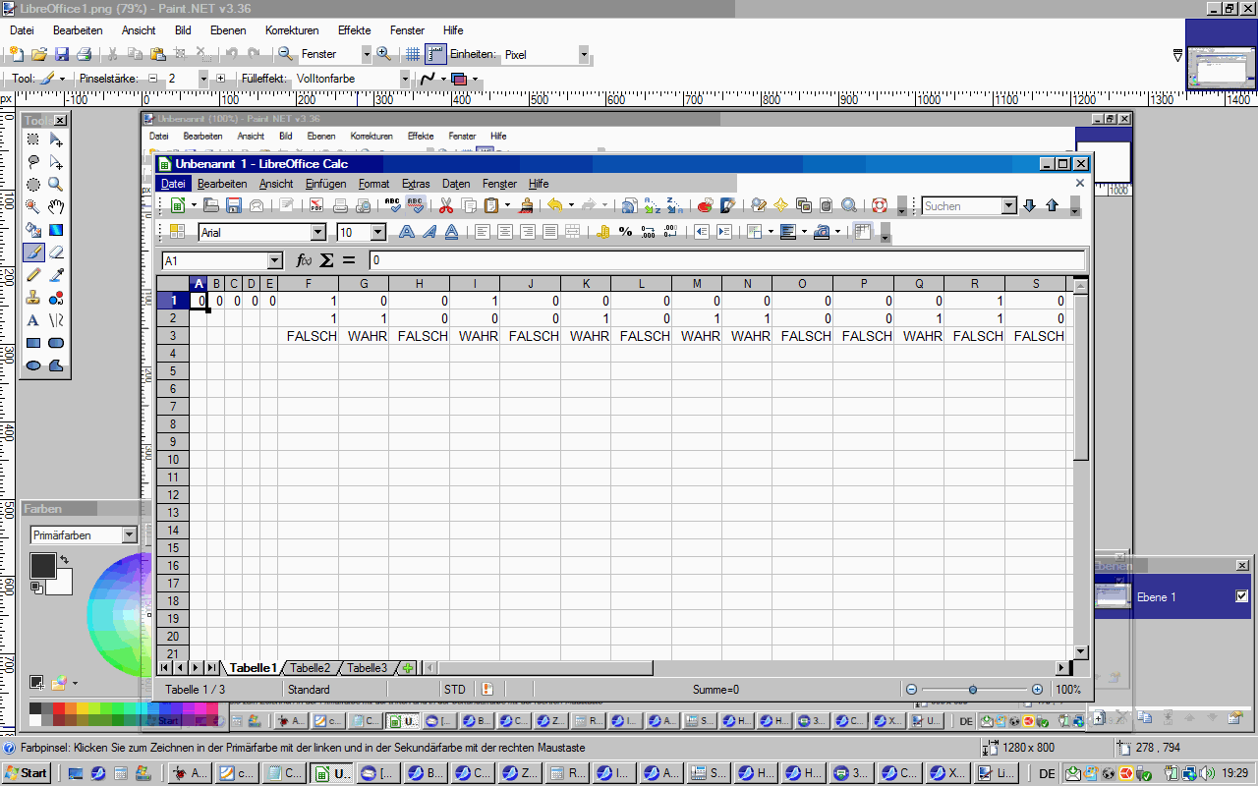Select the Eraser tool
This screenshot has width=1258, height=786.
point(56,253)
